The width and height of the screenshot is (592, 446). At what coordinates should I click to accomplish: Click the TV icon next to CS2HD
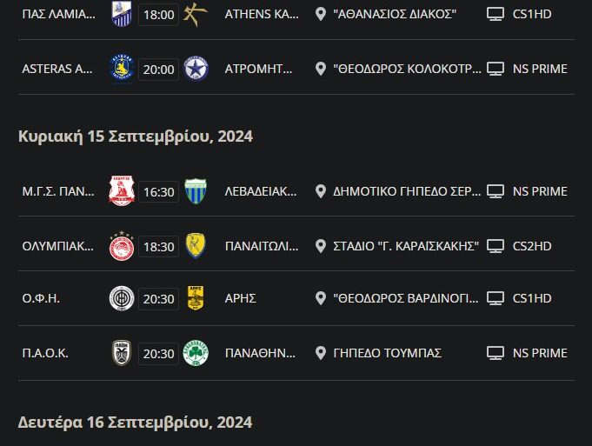pos(496,246)
